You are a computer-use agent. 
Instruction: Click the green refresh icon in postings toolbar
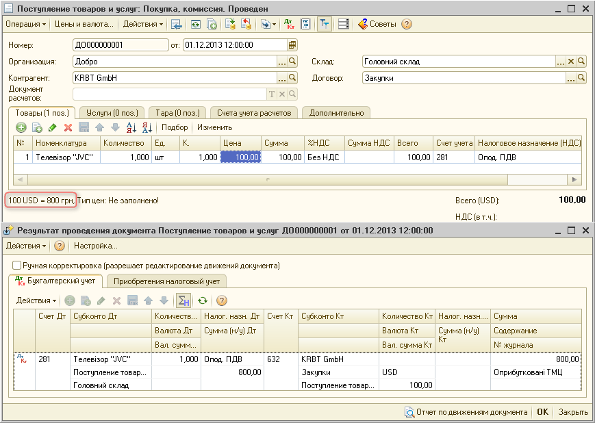(x=202, y=300)
